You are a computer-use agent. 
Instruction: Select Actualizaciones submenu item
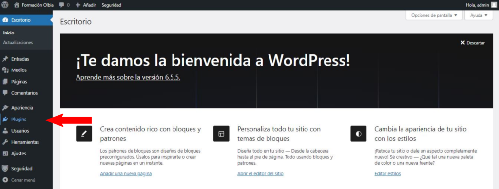pos(18,42)
